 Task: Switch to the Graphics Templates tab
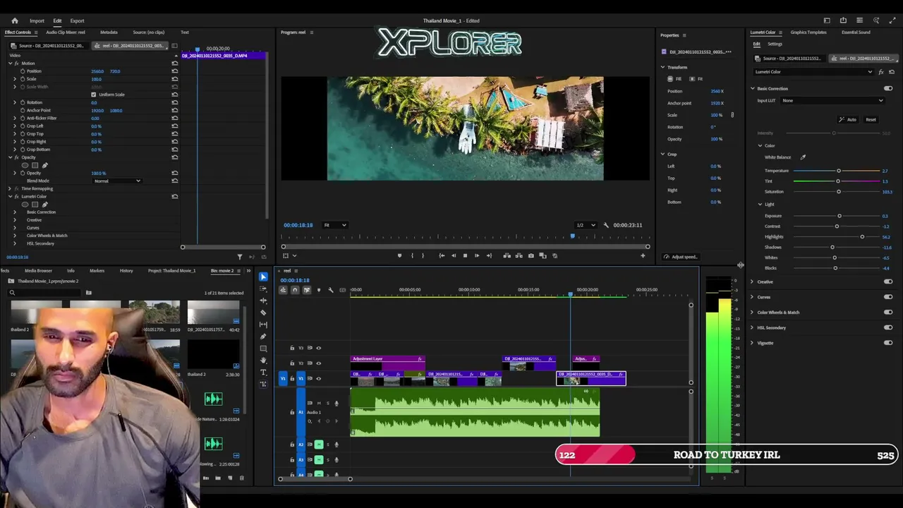(x=808, y=32)
